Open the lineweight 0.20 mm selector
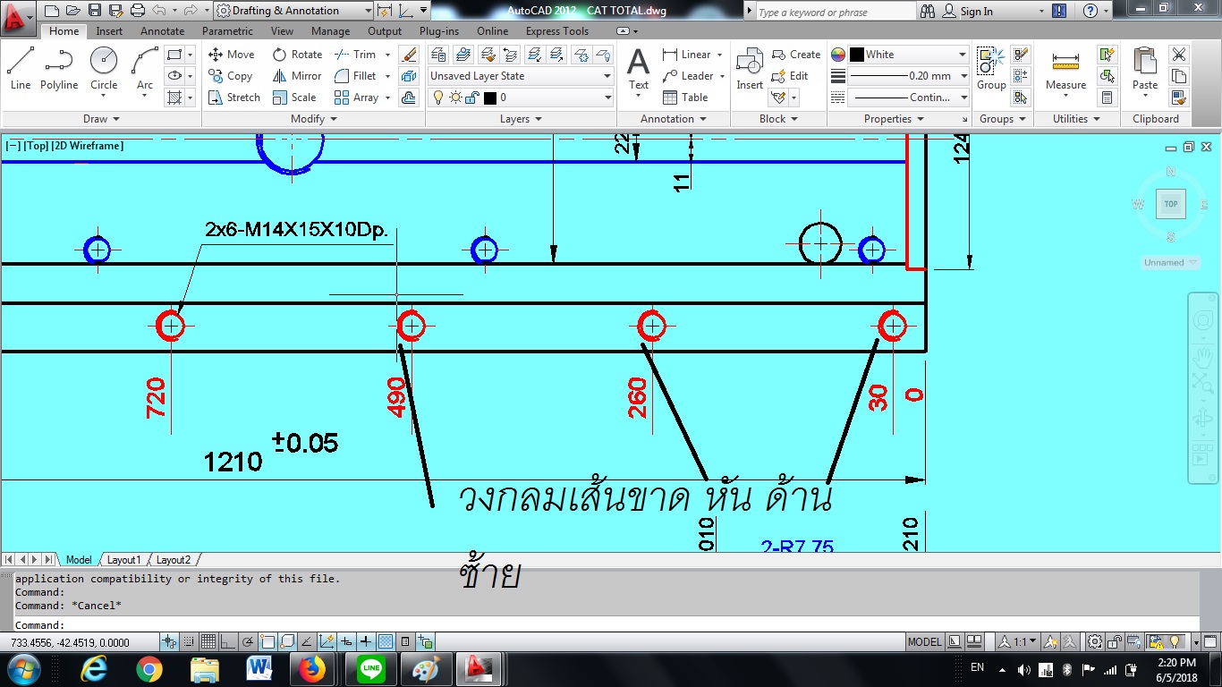1222x687 pixels. pyautogui.click(x=908, y=76)
